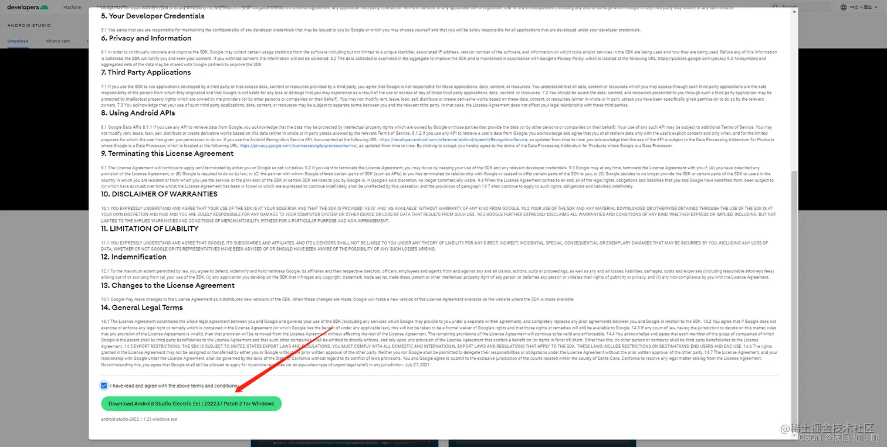Open the gdprprocessorterms privacy link
This screenshot has width=887, height=447.
pyautogui.click(x=298, y=146)
